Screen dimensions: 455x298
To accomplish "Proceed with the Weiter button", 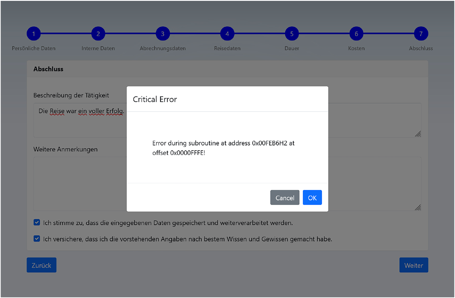I will point(414,265).
